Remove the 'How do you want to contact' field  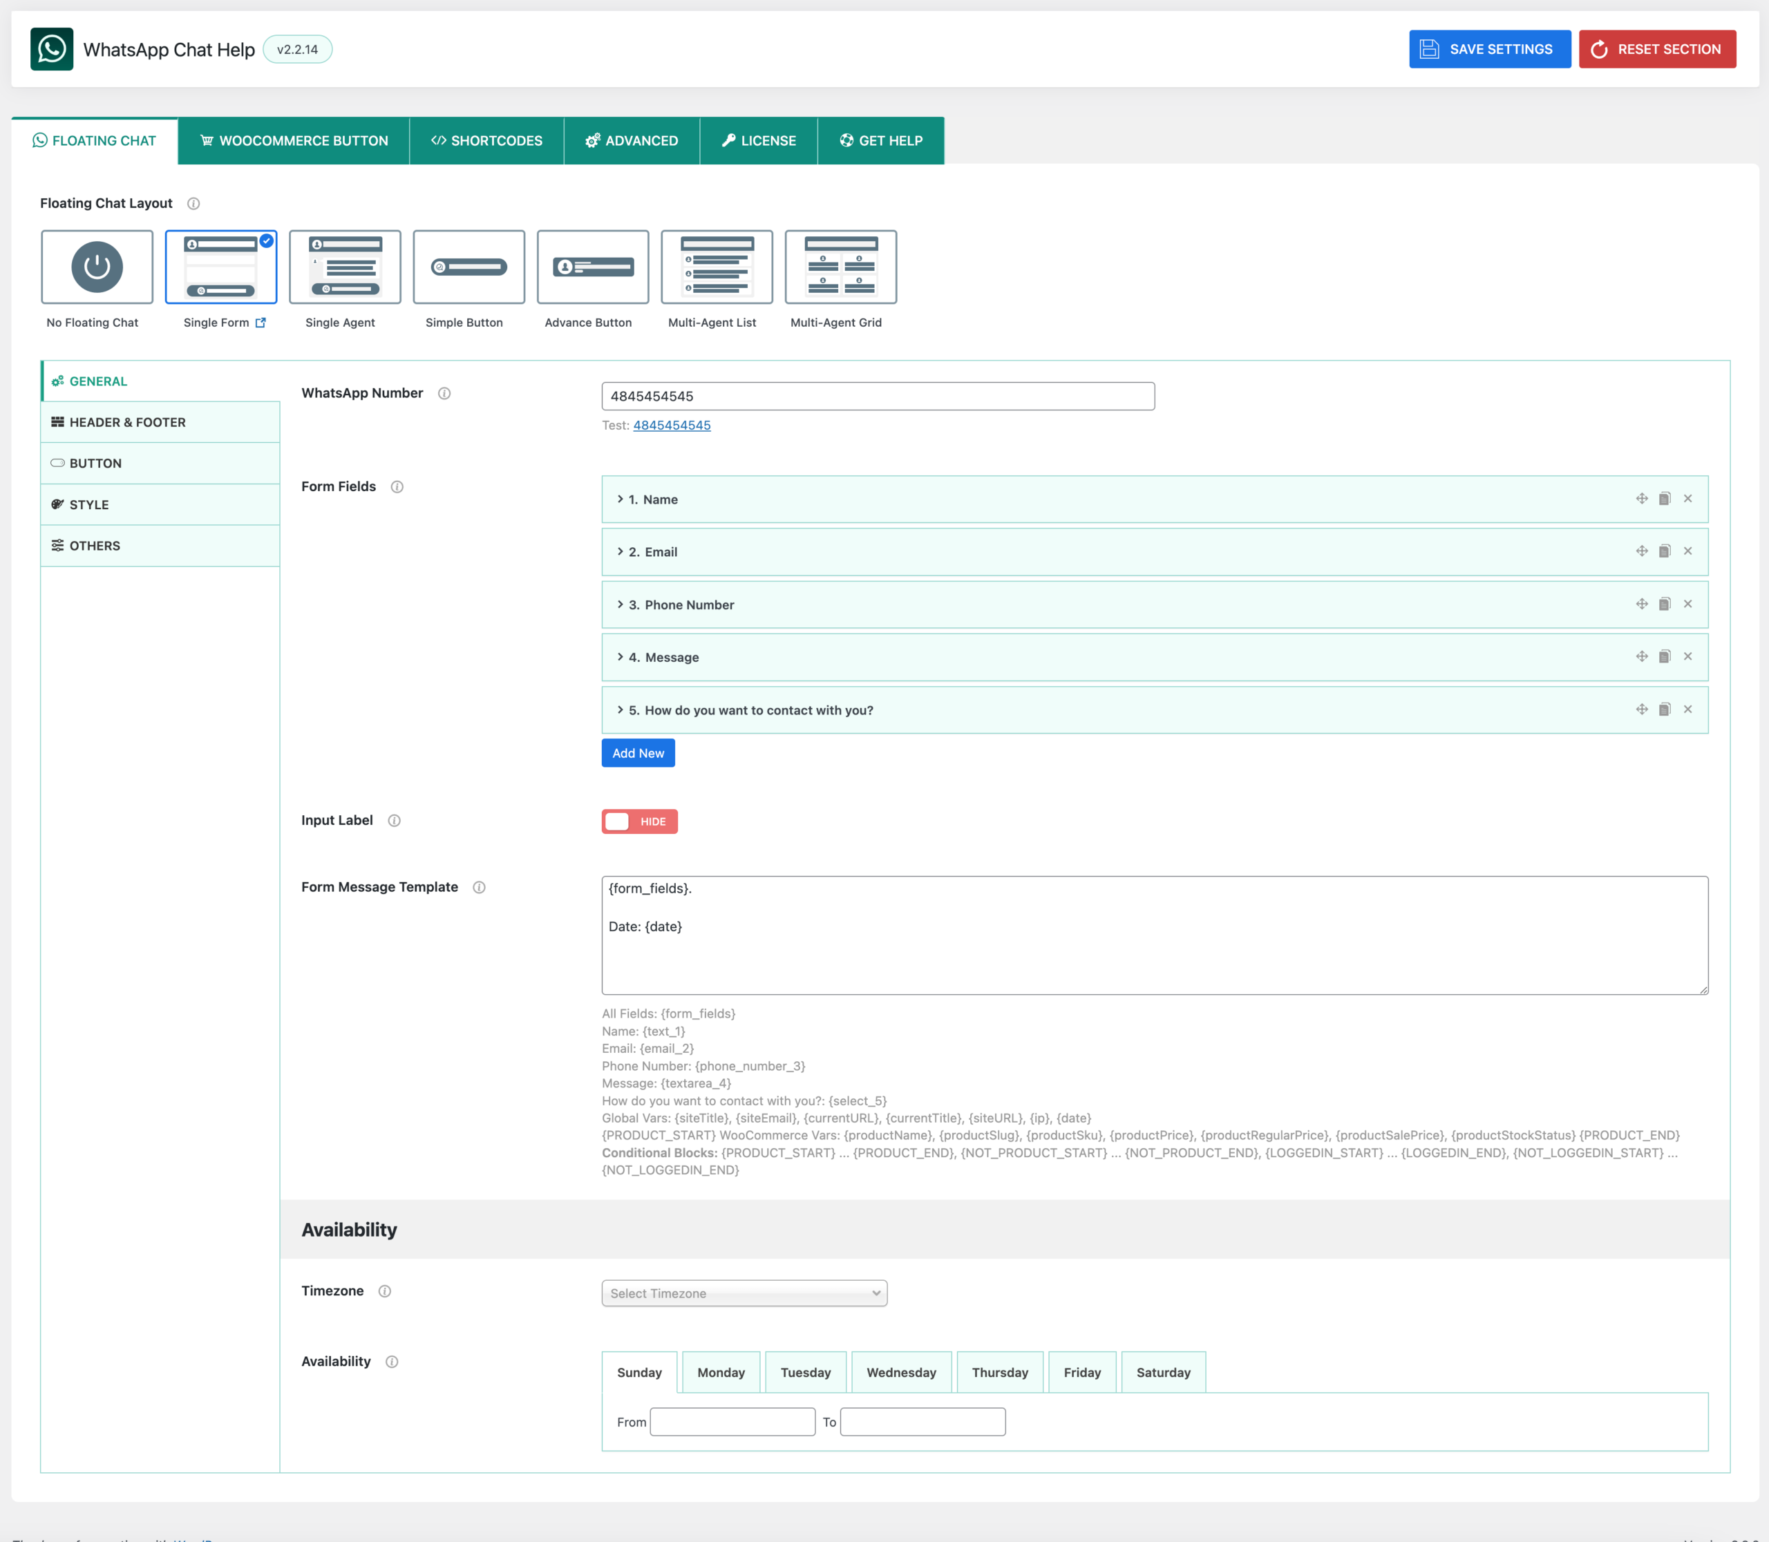(x=1688, y=710)
